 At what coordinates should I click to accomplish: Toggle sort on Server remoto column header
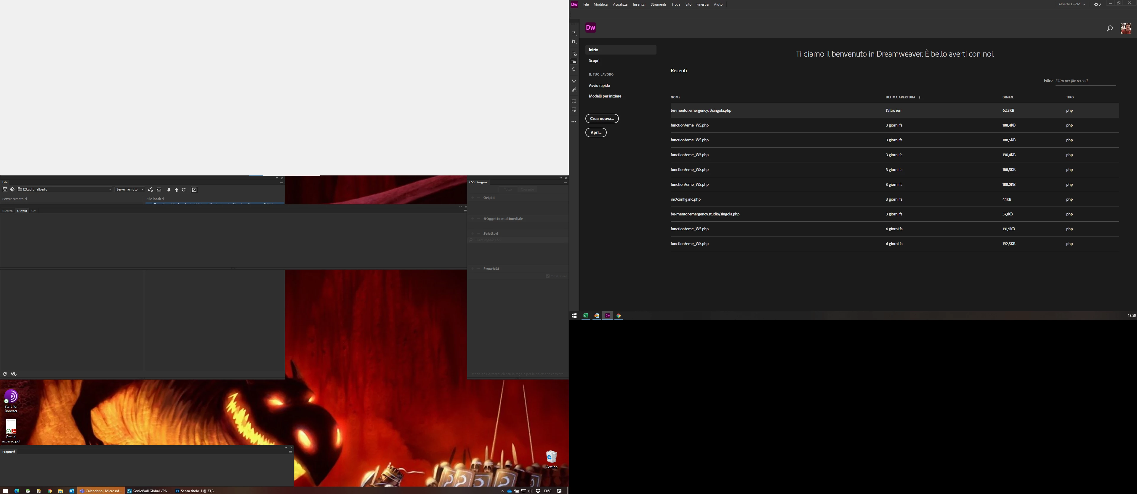[x=15, y=199]
